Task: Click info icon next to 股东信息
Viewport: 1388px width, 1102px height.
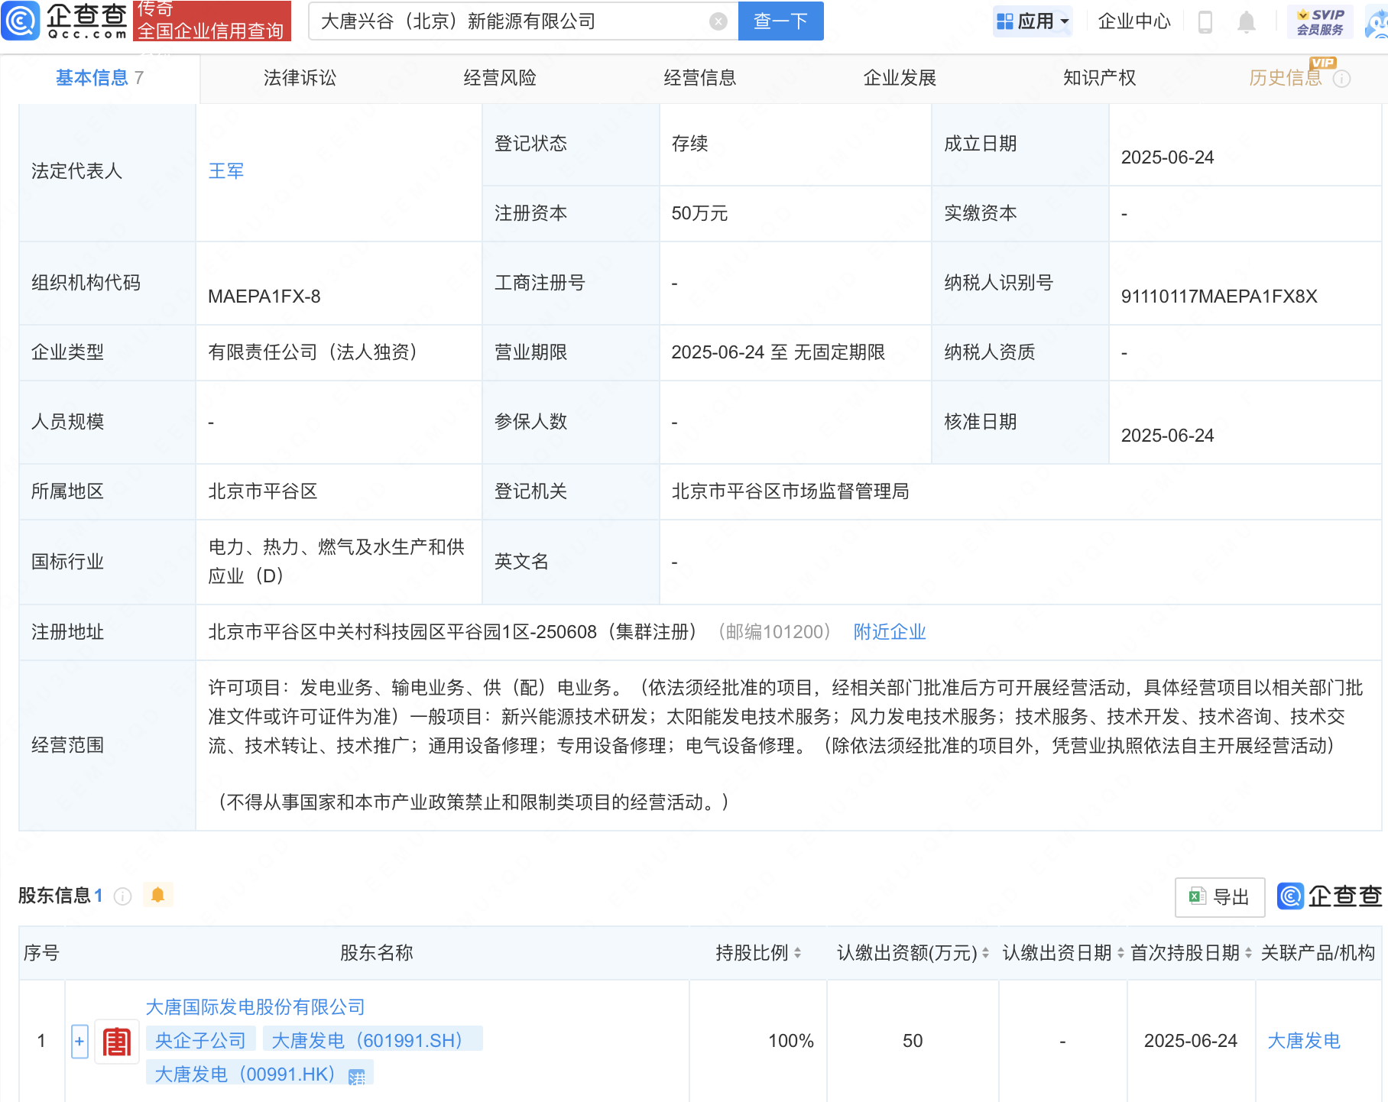Action: (x=122, y=896)
